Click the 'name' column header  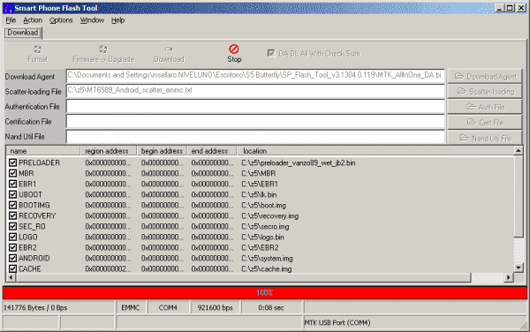43,151
